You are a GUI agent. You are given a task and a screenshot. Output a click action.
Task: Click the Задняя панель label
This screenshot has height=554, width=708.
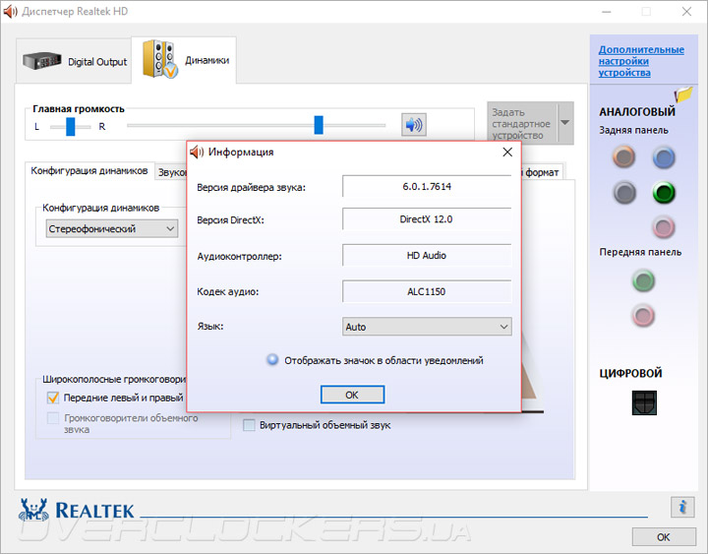click(633, 130)
